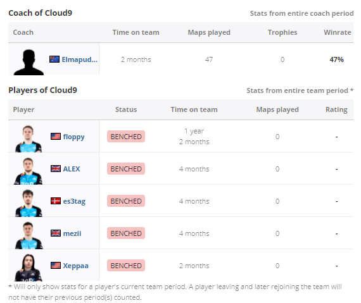361x303 pixels.
Task: Open mezii's player photo
Action: click(x=28, y=235)
